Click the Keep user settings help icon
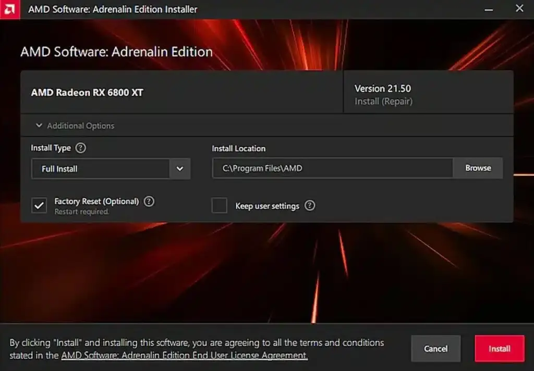This screenshot has height=371, width=534. click(x=309, y=206)
